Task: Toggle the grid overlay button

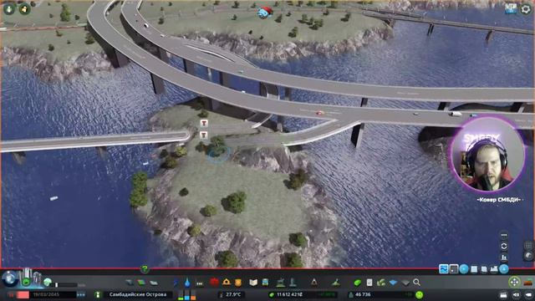Action: pyautogui.click(x=528, y=245)
